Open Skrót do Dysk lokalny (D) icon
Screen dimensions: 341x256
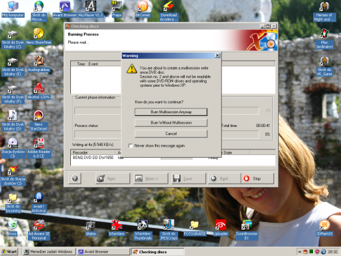tap(13, 121)
